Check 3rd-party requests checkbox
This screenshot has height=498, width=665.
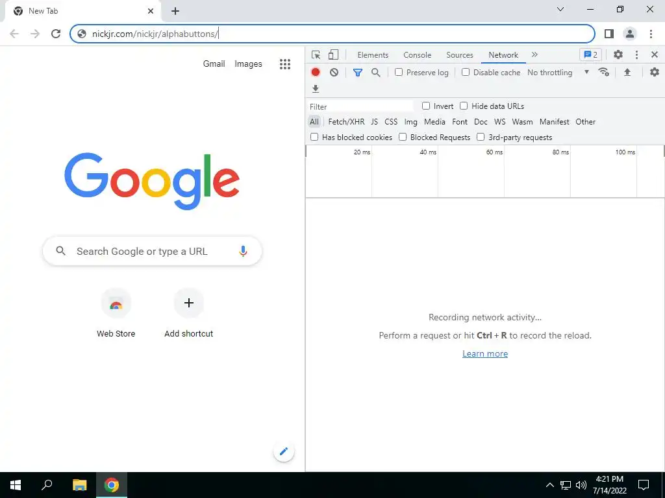point(481,137)
